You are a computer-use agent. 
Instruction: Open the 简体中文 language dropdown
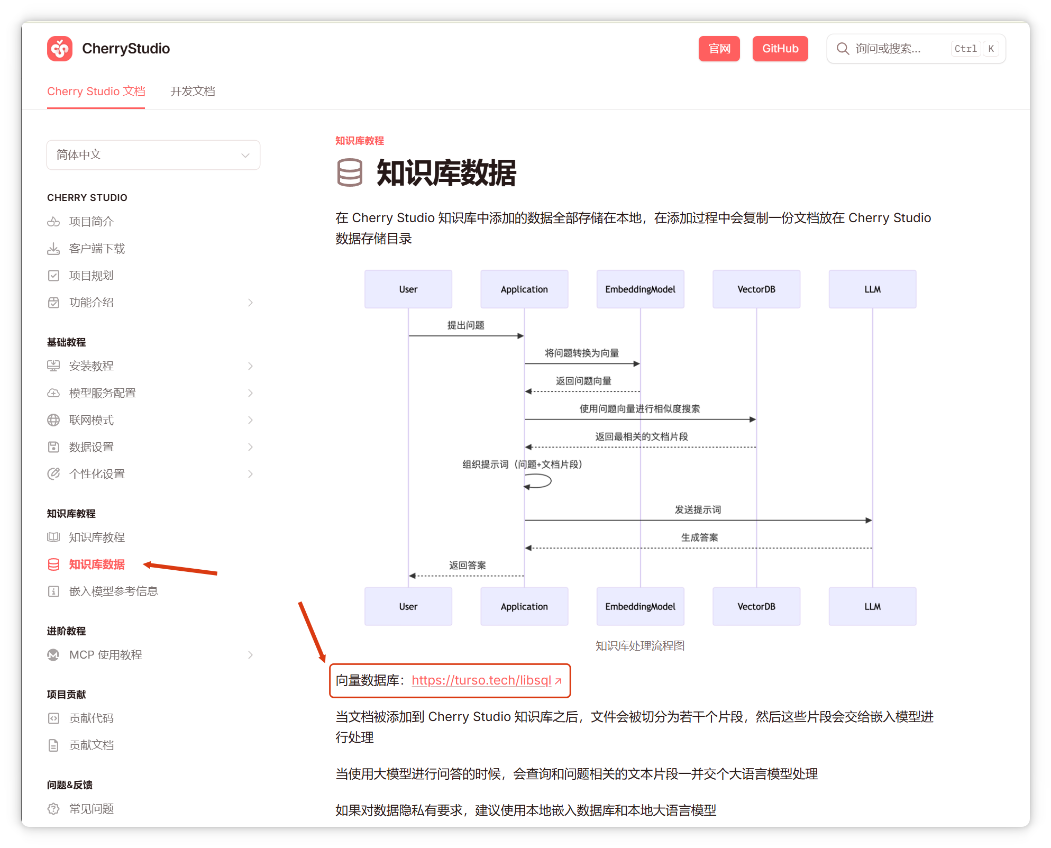(153, 155)
